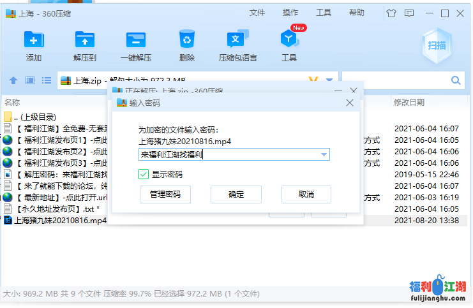Click into the password input field
Image resolution: width=473 pixels, height=308 pixels.
(230, 154)
